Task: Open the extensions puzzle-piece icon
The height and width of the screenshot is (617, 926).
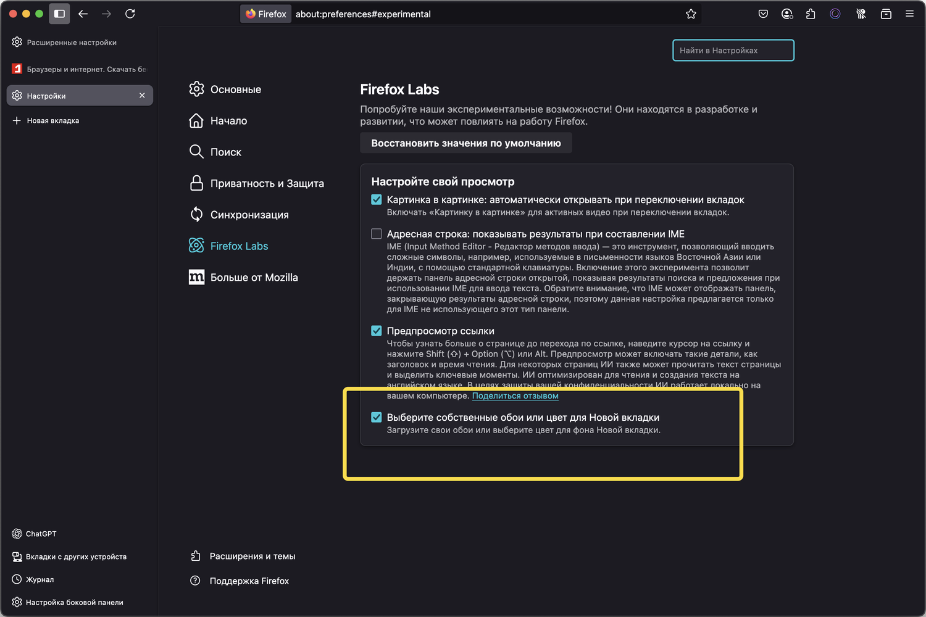Action: tap(811, 14)
